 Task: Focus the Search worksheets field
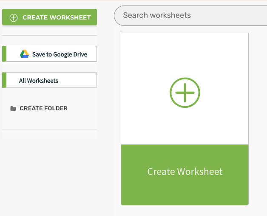pyautogui.click(x=190, y=16)
